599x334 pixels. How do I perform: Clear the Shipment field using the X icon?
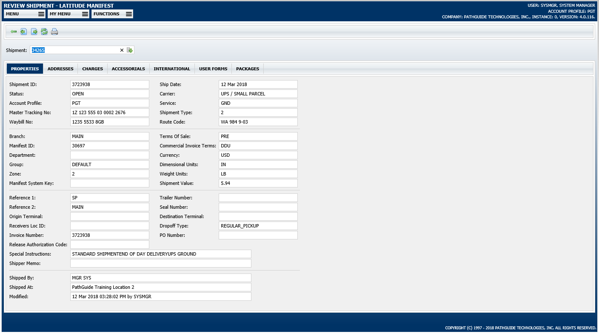point(122,50)
